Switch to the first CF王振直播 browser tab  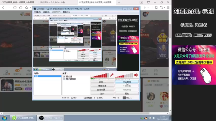click(x=18, y=2)
